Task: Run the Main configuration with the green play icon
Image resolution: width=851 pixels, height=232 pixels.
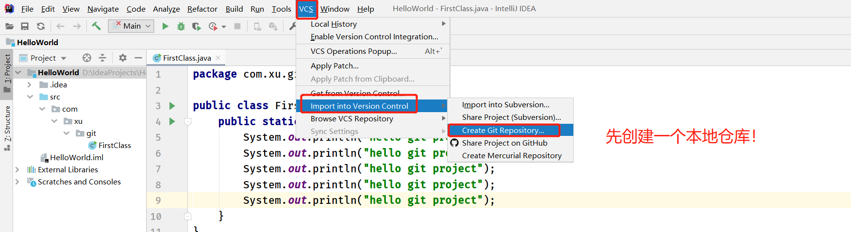Action: click(x=165, y=26)
